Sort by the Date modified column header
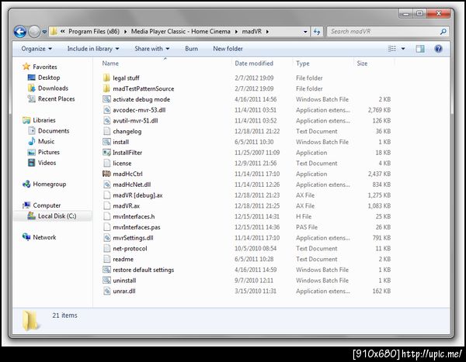 click(x=254, y=64)
